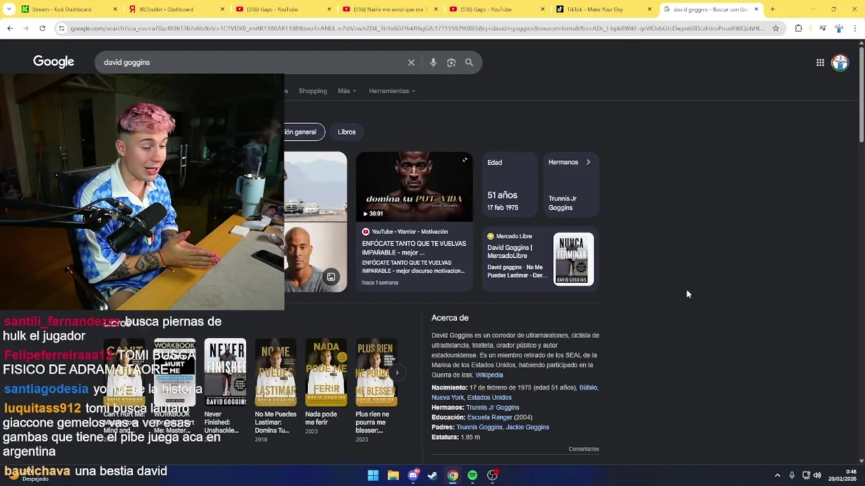Switch to the Shopping search tab
865x486 pixels.
313,91
